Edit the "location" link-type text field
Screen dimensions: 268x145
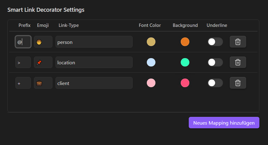pos(94,62)
